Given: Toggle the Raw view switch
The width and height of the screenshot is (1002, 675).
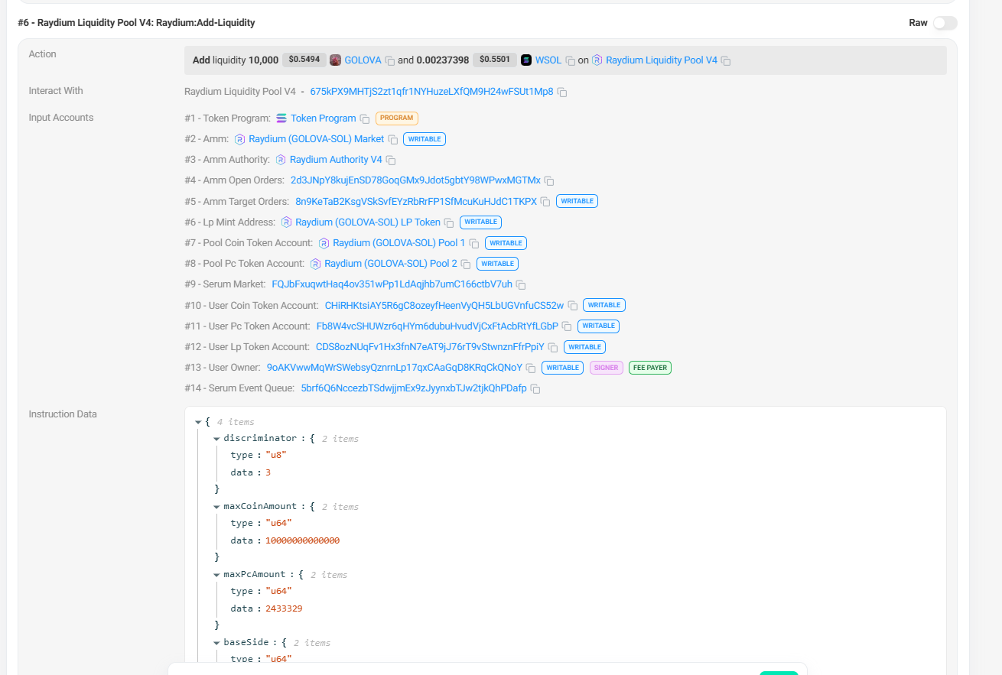Looking at the screenshot, I should pos(945,23).
